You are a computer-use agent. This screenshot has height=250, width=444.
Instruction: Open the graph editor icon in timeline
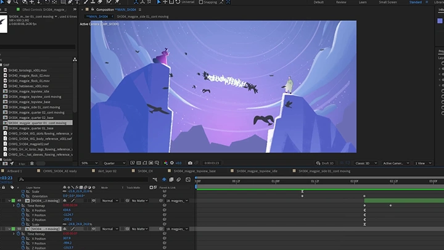[x=188, y=180]
